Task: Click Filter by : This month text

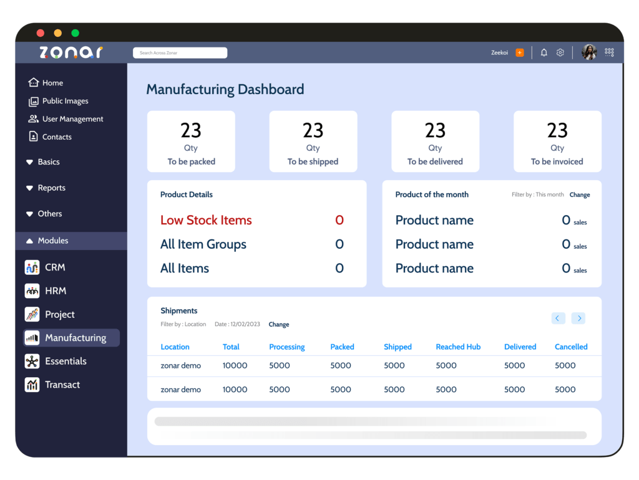Action: pos(537,194)
